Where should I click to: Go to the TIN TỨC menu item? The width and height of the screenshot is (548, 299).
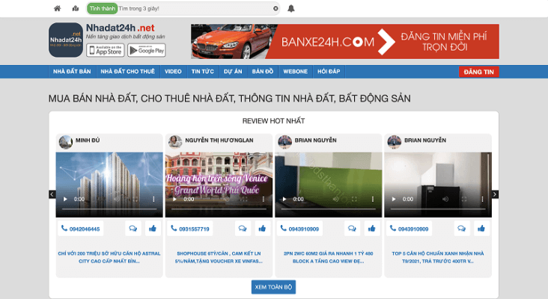click(x=202, y=72)
